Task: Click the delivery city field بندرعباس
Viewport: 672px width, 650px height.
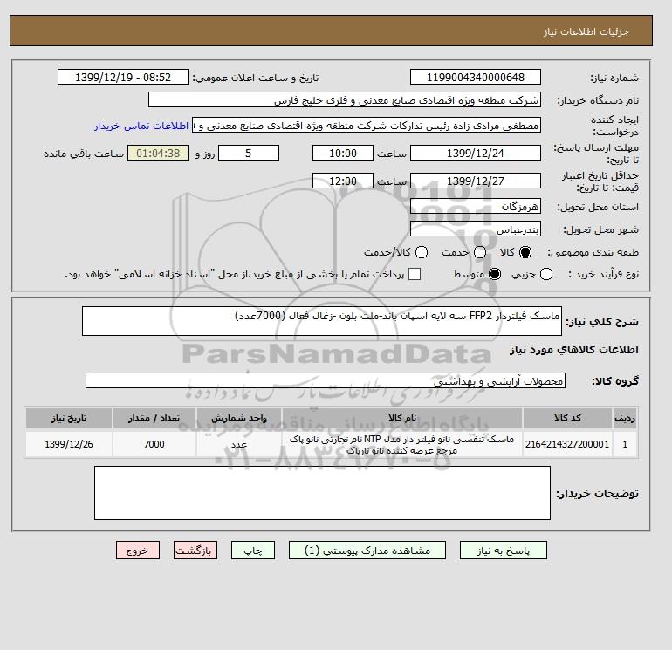Action: [x=476, y=229]
